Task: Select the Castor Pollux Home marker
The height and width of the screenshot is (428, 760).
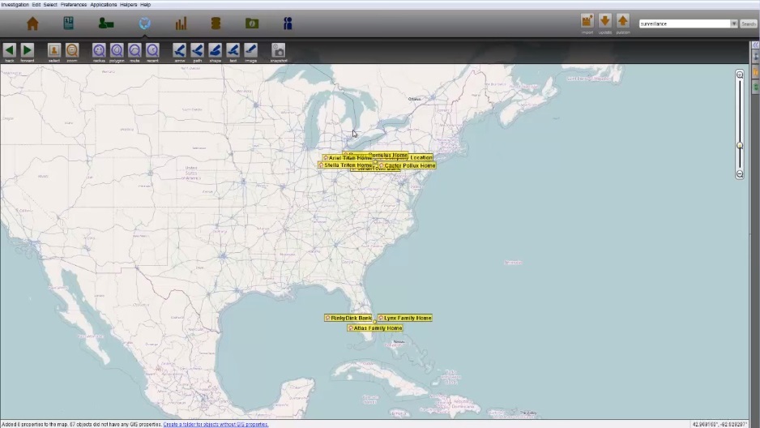Action: 407,166
